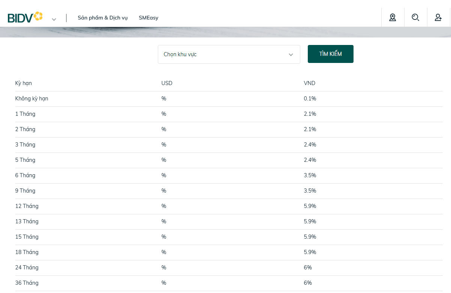Click the user login icon
451x293 pixels.
pos(438,17)
